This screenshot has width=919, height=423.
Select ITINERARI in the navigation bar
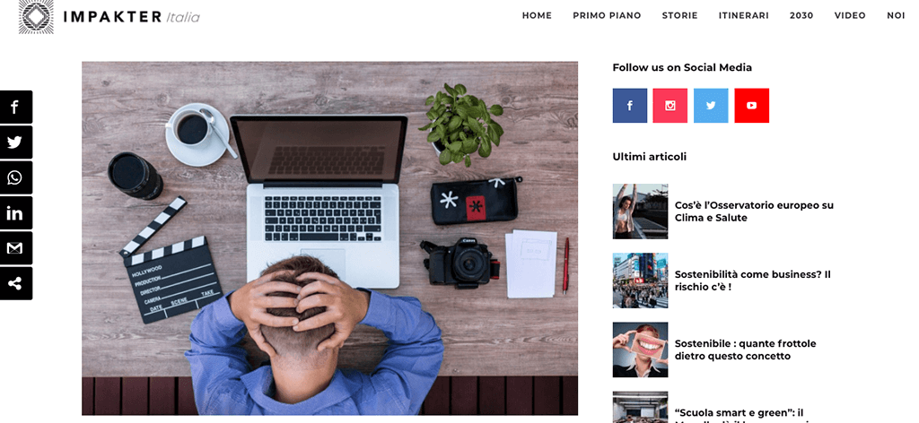(x=744, y=16)
